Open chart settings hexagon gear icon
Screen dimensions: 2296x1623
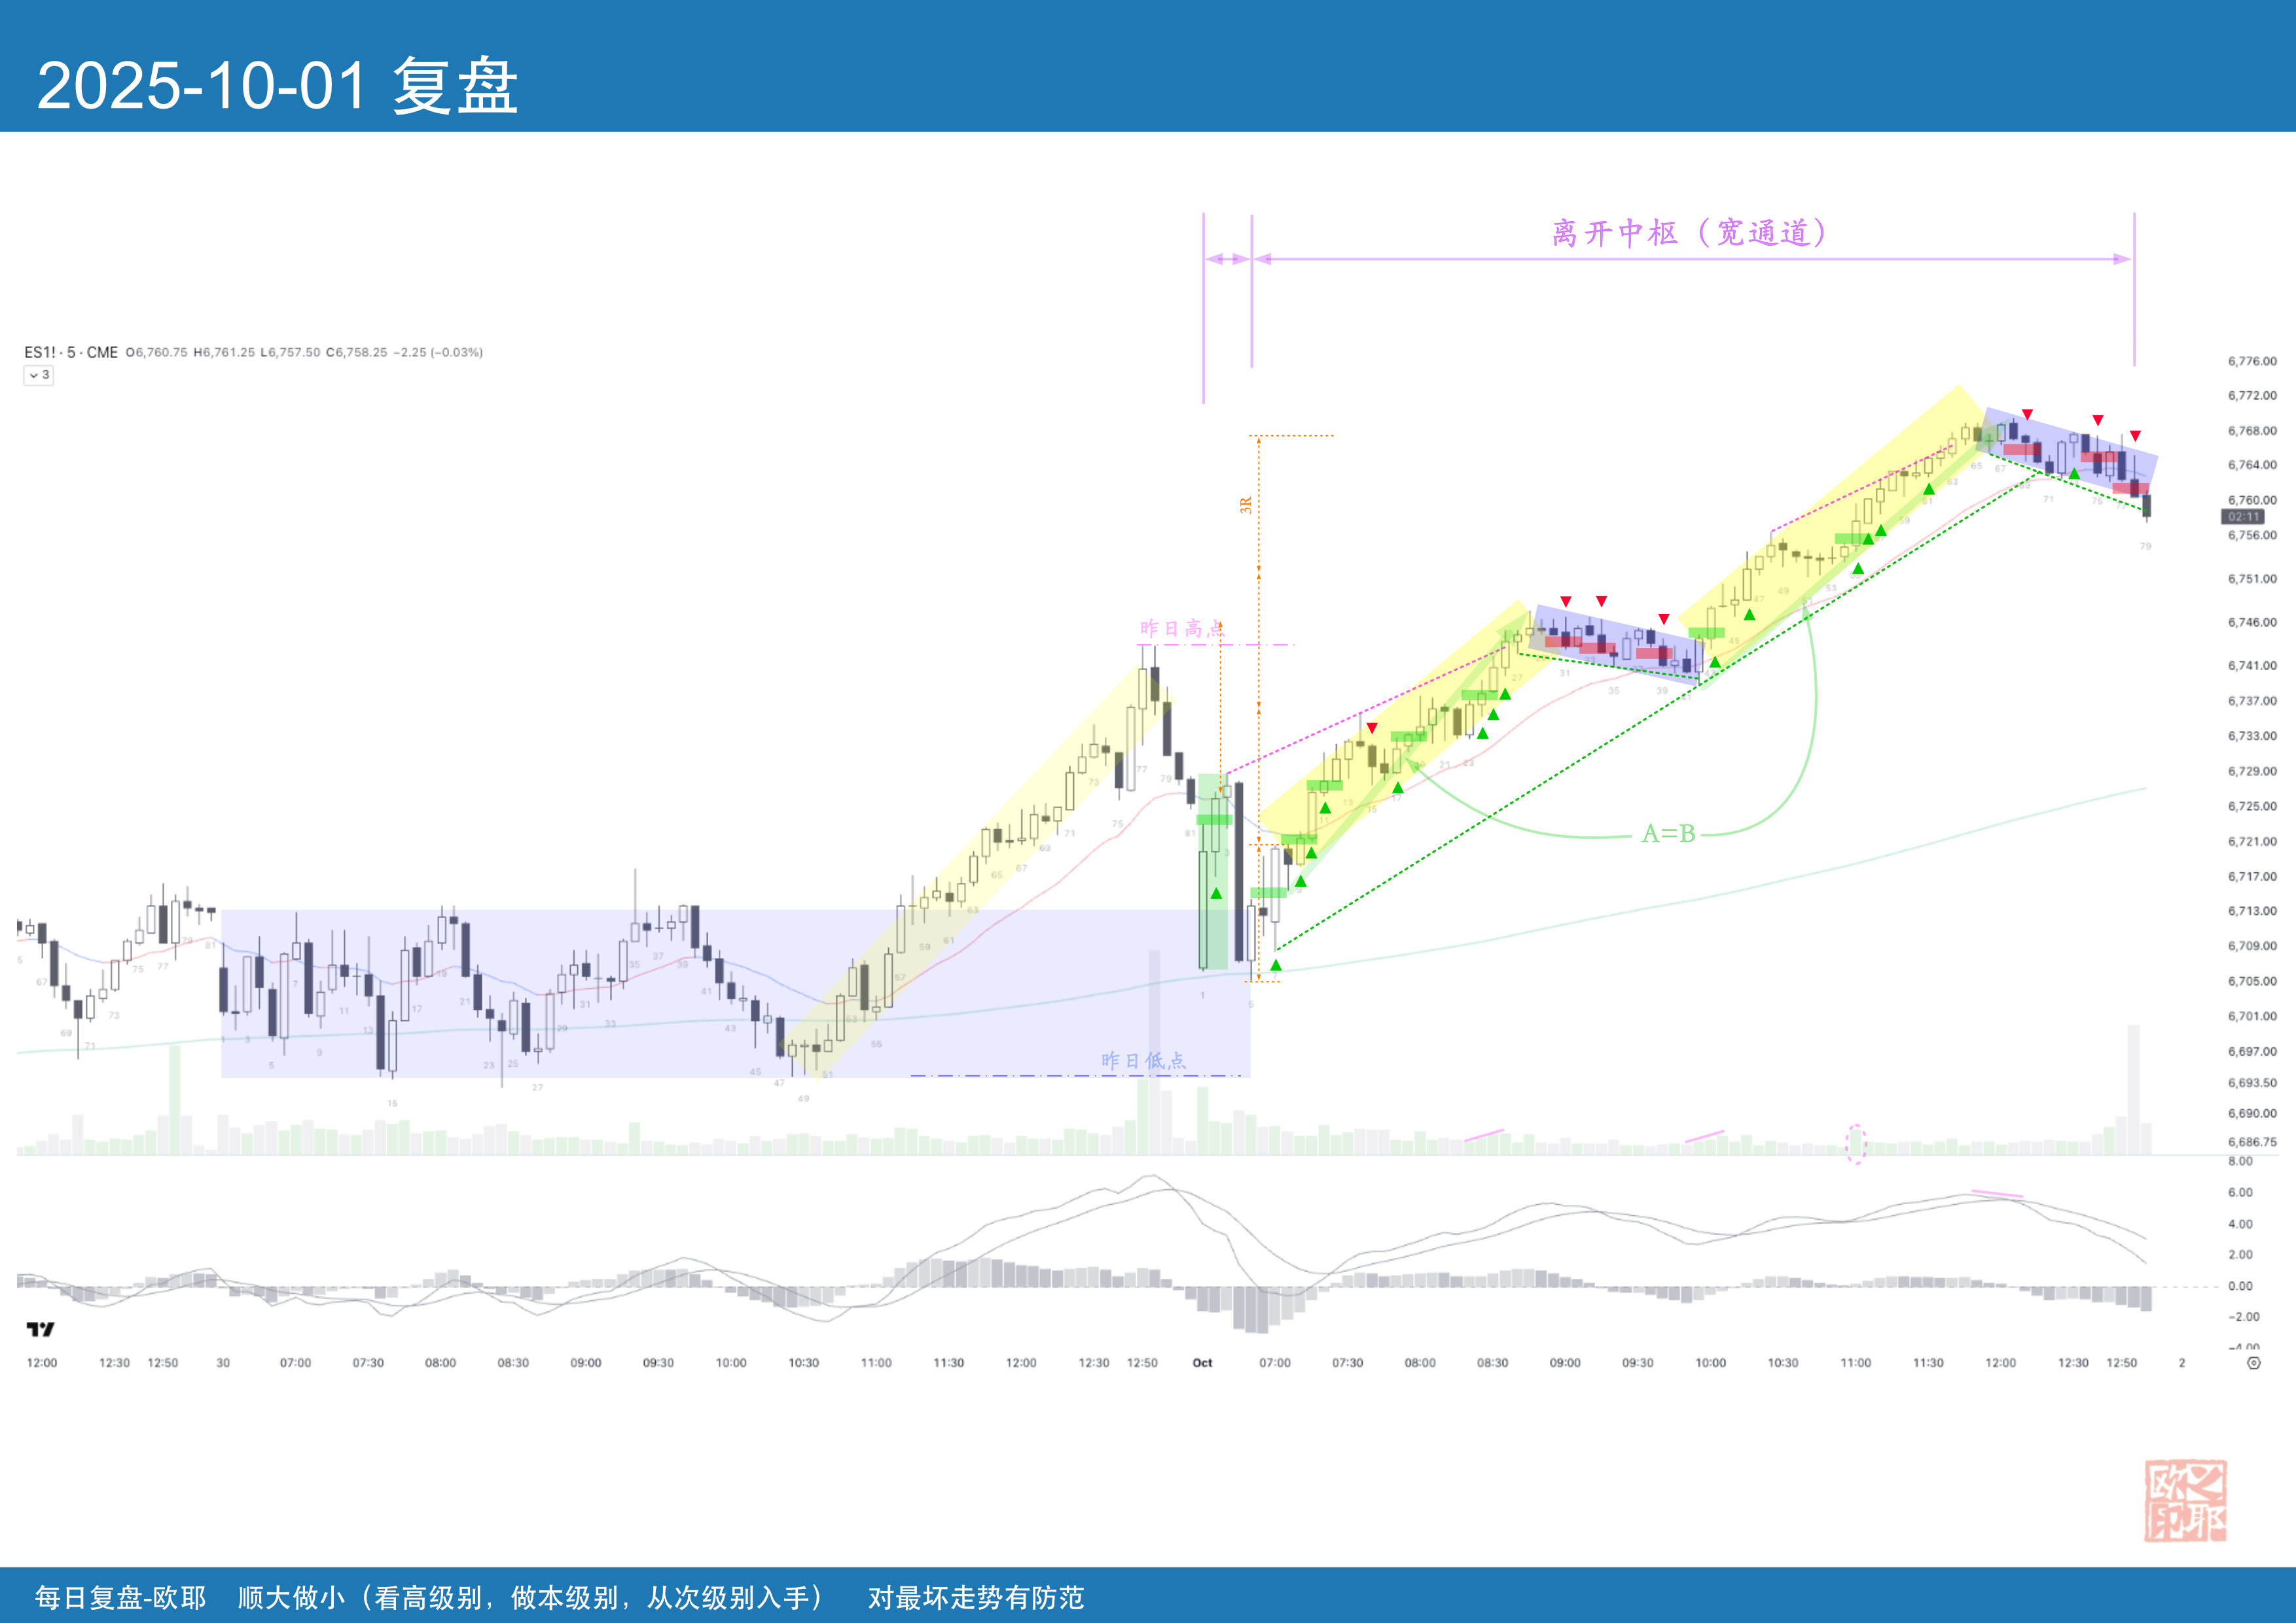pos(2253,1363)
